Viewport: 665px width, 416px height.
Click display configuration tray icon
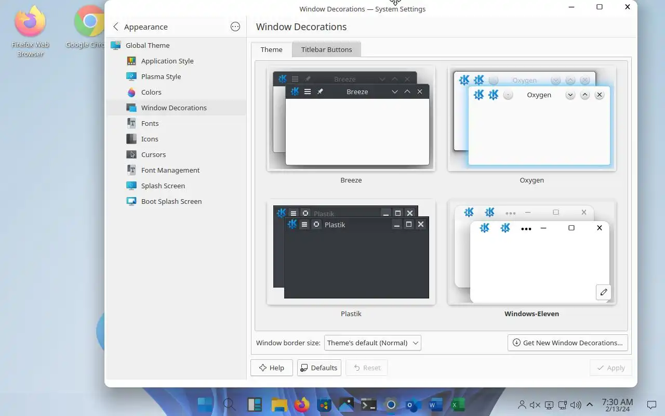549,405
